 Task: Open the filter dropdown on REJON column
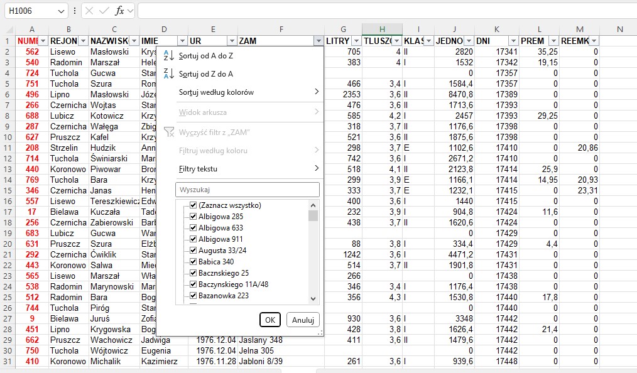pos(82,41)
